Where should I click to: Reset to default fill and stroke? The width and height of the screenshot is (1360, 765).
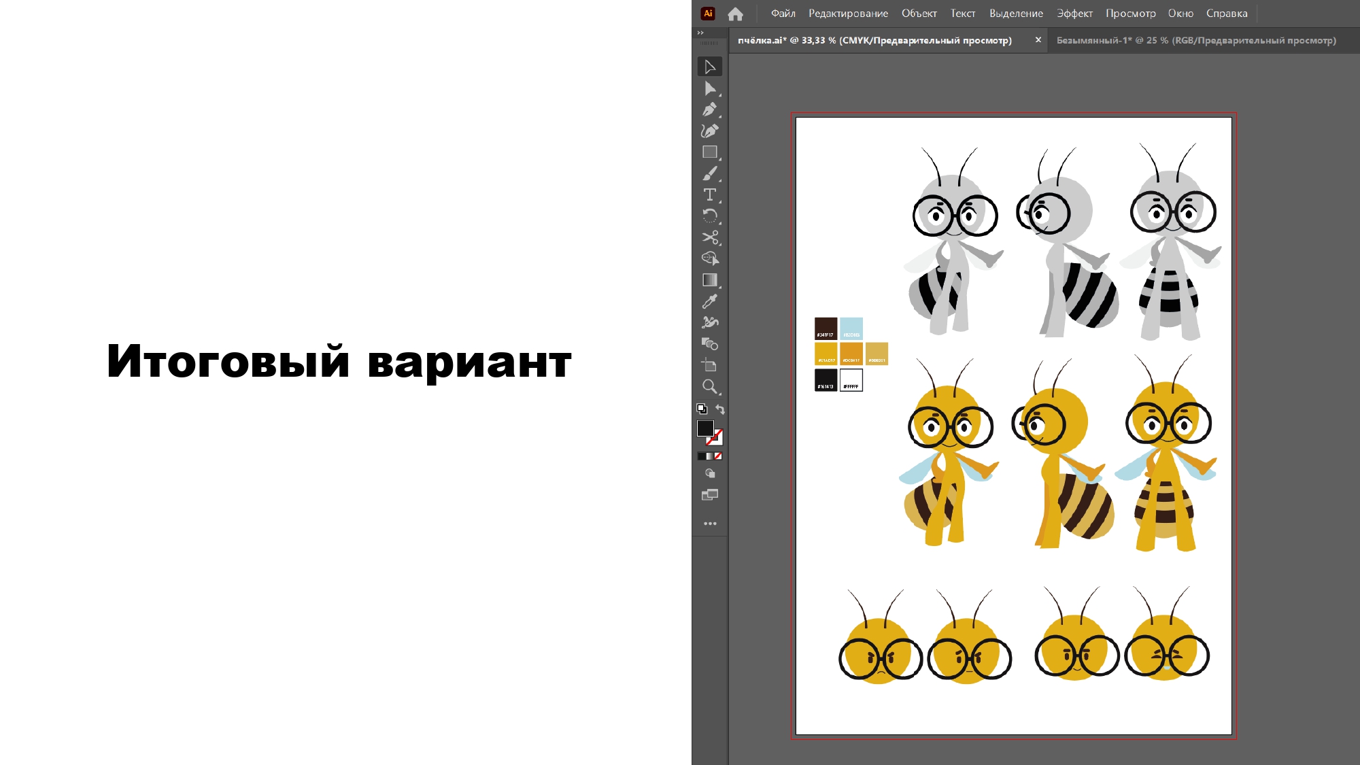tap(702, 409)
